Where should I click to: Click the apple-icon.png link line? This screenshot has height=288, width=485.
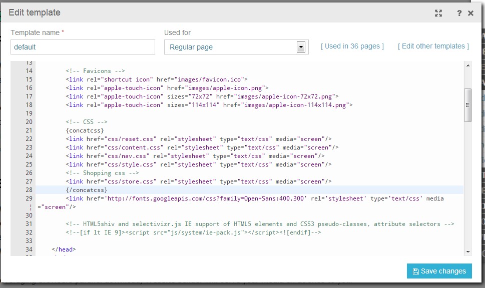click(167, 88)
